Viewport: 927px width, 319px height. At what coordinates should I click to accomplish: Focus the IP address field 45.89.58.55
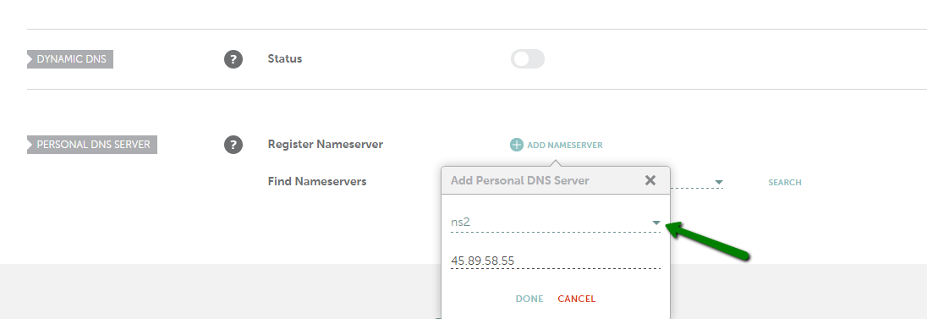(x=556, y=261)
